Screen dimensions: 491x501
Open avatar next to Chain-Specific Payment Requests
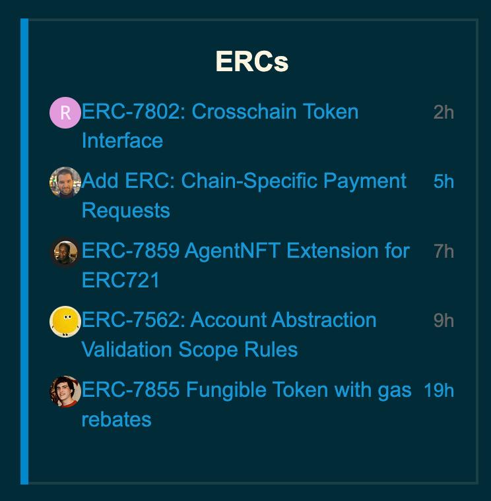[65, 182]
